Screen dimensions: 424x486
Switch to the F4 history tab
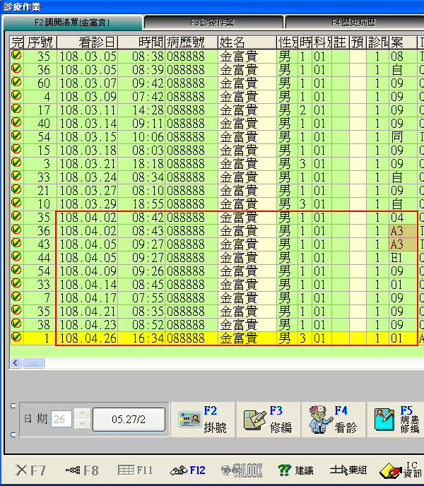coord(353,23)
